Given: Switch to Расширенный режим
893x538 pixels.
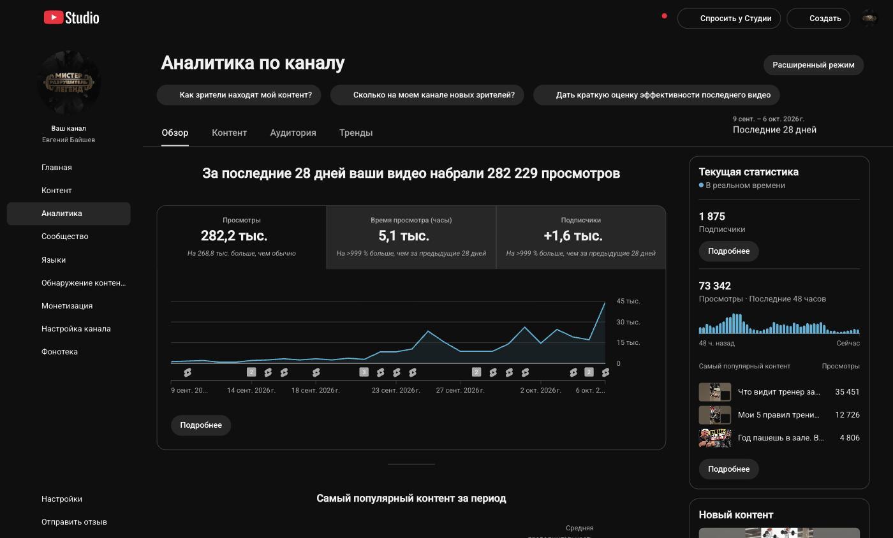Looking at the screenshot, I should pyautogui.click(x=813, y=65).
